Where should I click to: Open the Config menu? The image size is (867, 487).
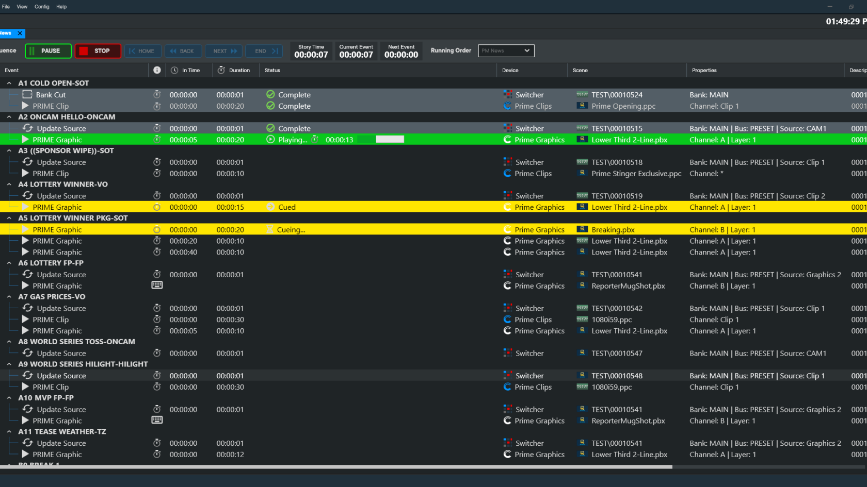point(42,7)
